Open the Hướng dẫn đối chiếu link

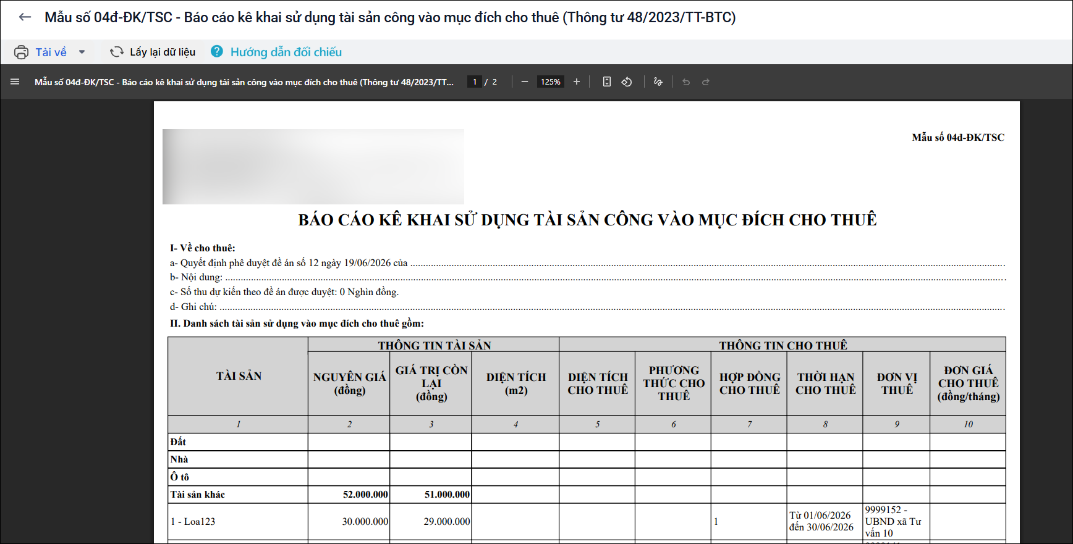coord(286,52)
